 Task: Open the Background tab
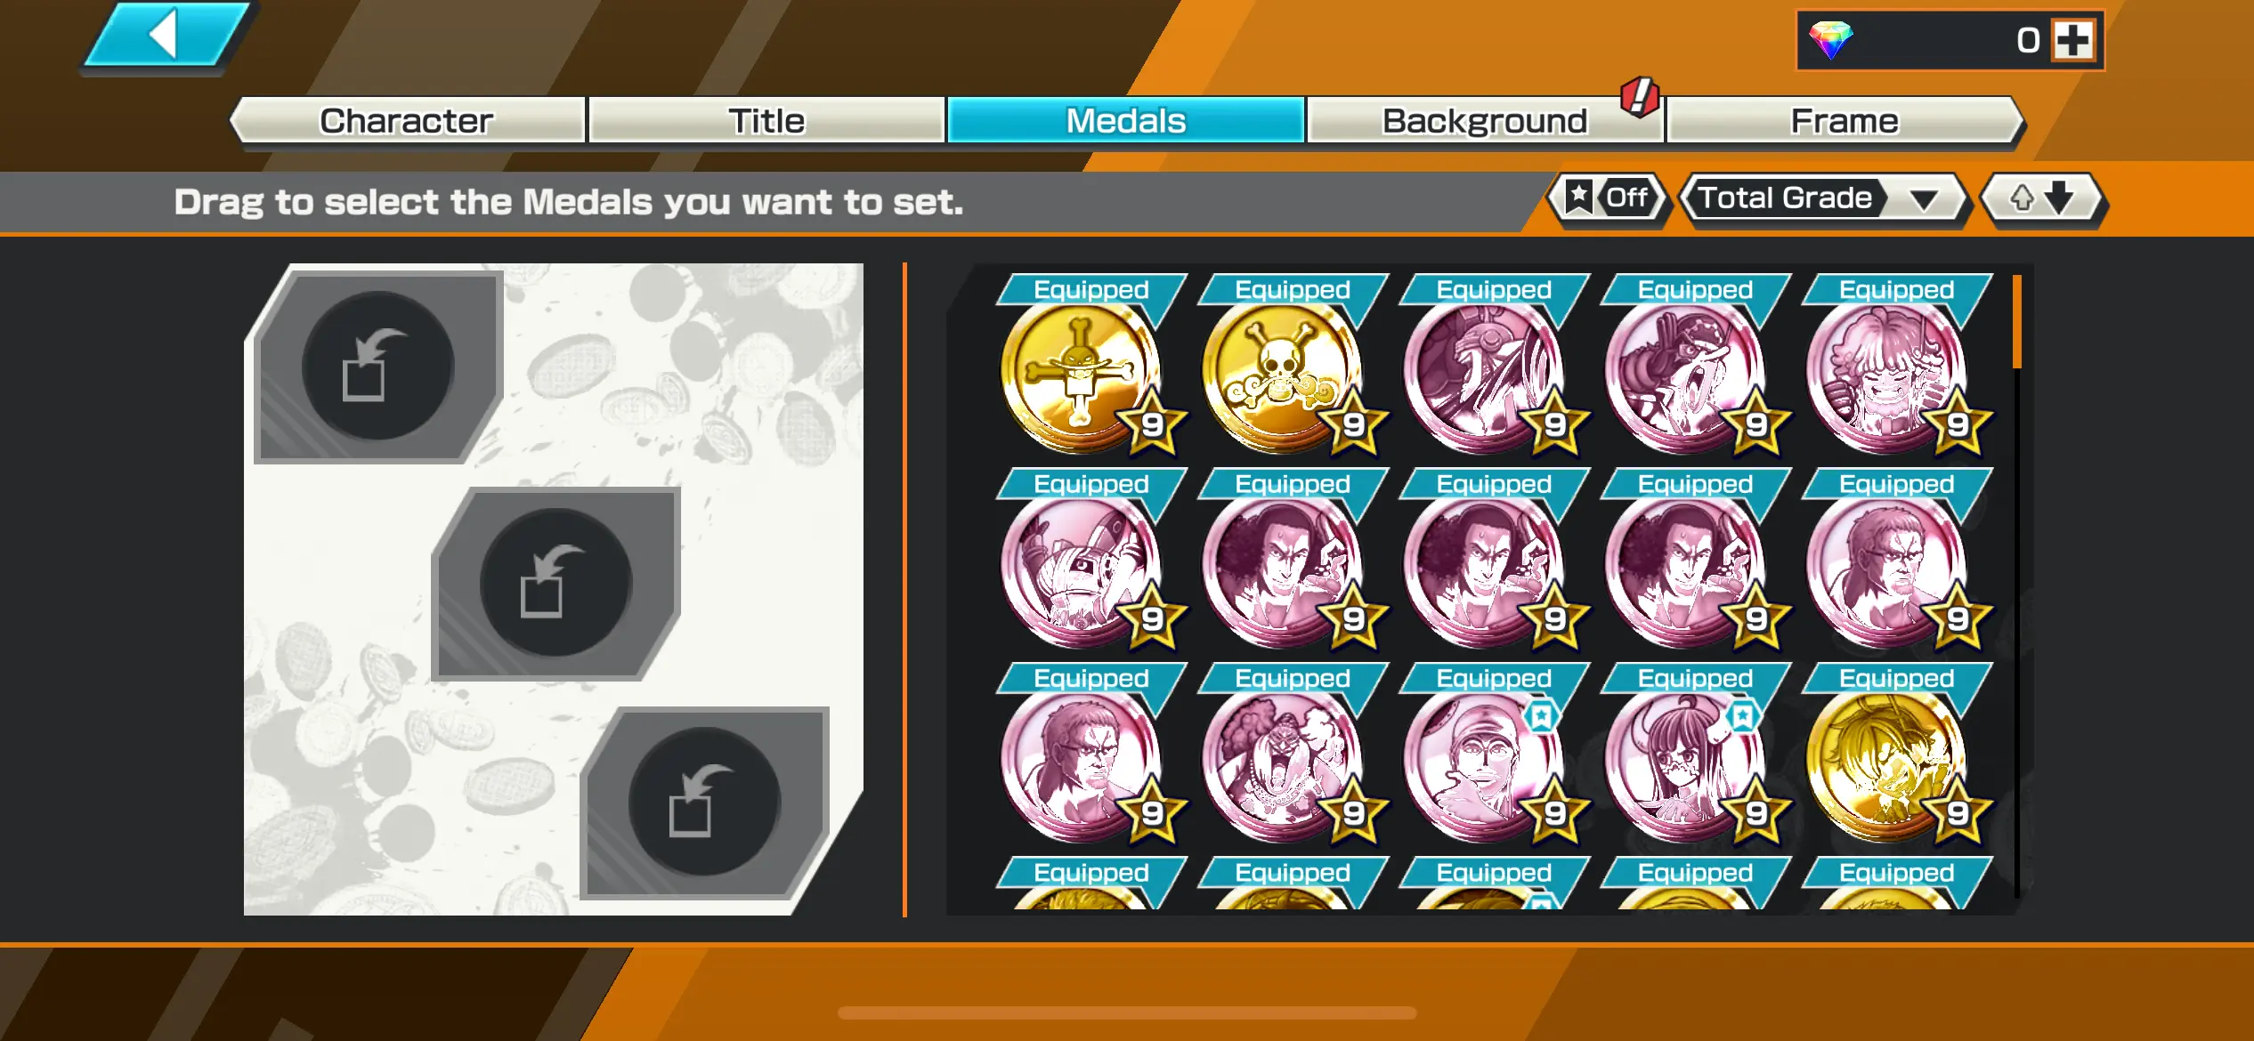(x=1485, y=120)
